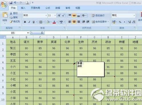
Task: Switch to the 插入 ribbon tab
Action: pyautogui.click(x=23, y=8)
